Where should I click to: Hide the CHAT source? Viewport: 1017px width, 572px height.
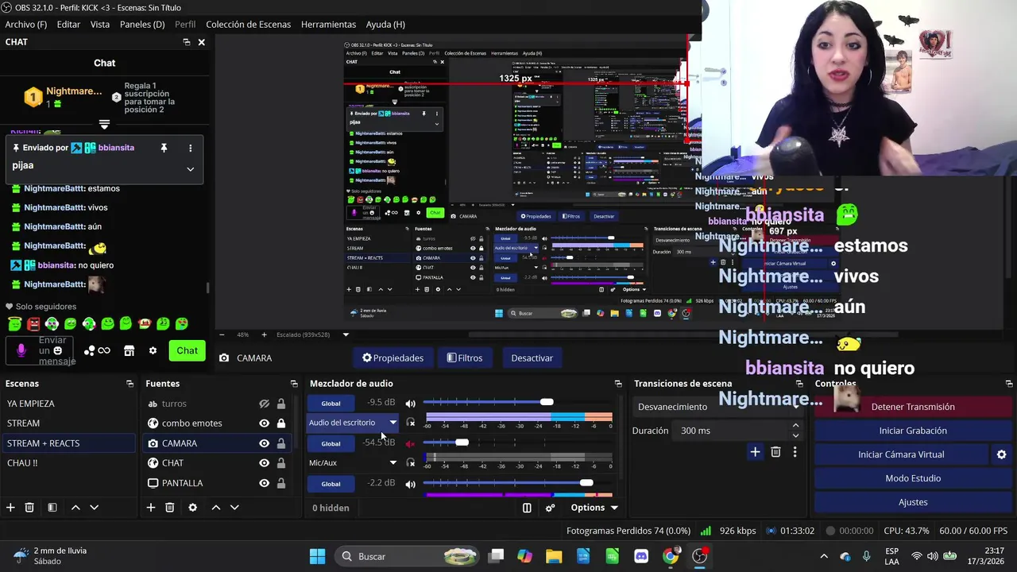[x=264, y=463]
